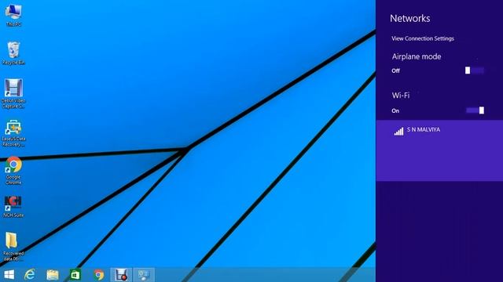The width and height of the screenshot is (503, 282).
Task: Switch to the network settings taskbar item
Action: (144, 275)
